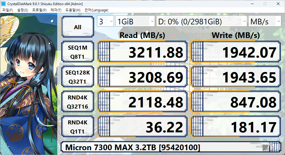
Task: Open the 프로필(P) profile menu
Action: 39,10
